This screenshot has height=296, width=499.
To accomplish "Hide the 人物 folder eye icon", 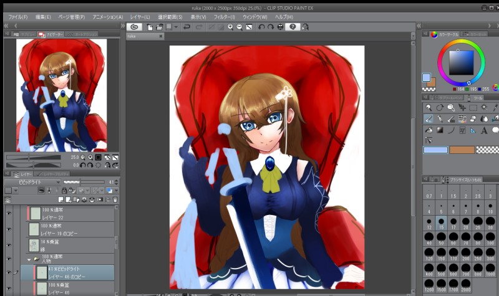I will [x=9, y=259].
